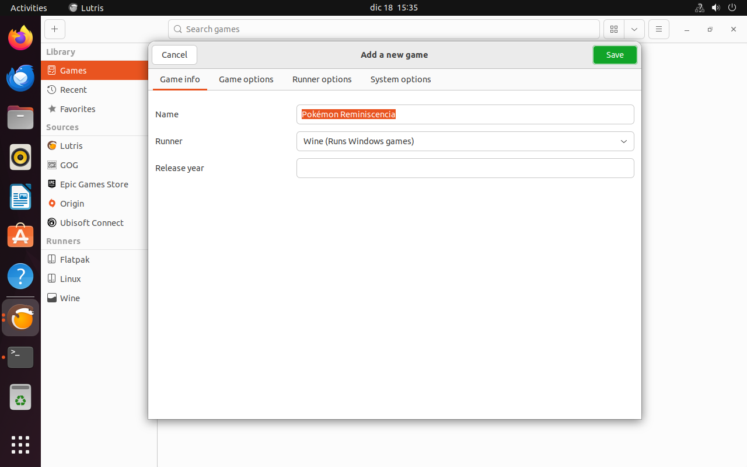Switch to the Game info tab
Viewport: 747px width, 467px height.
tap(180, 79)
